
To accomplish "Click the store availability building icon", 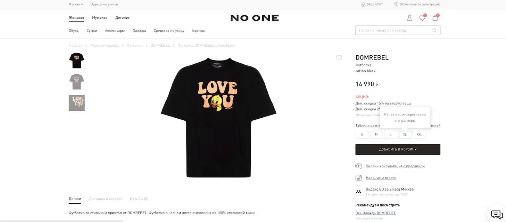I will (358, 178).
